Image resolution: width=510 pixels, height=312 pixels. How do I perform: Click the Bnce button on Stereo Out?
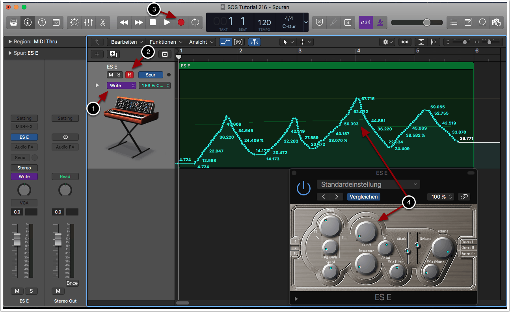[x=72, y=283]
